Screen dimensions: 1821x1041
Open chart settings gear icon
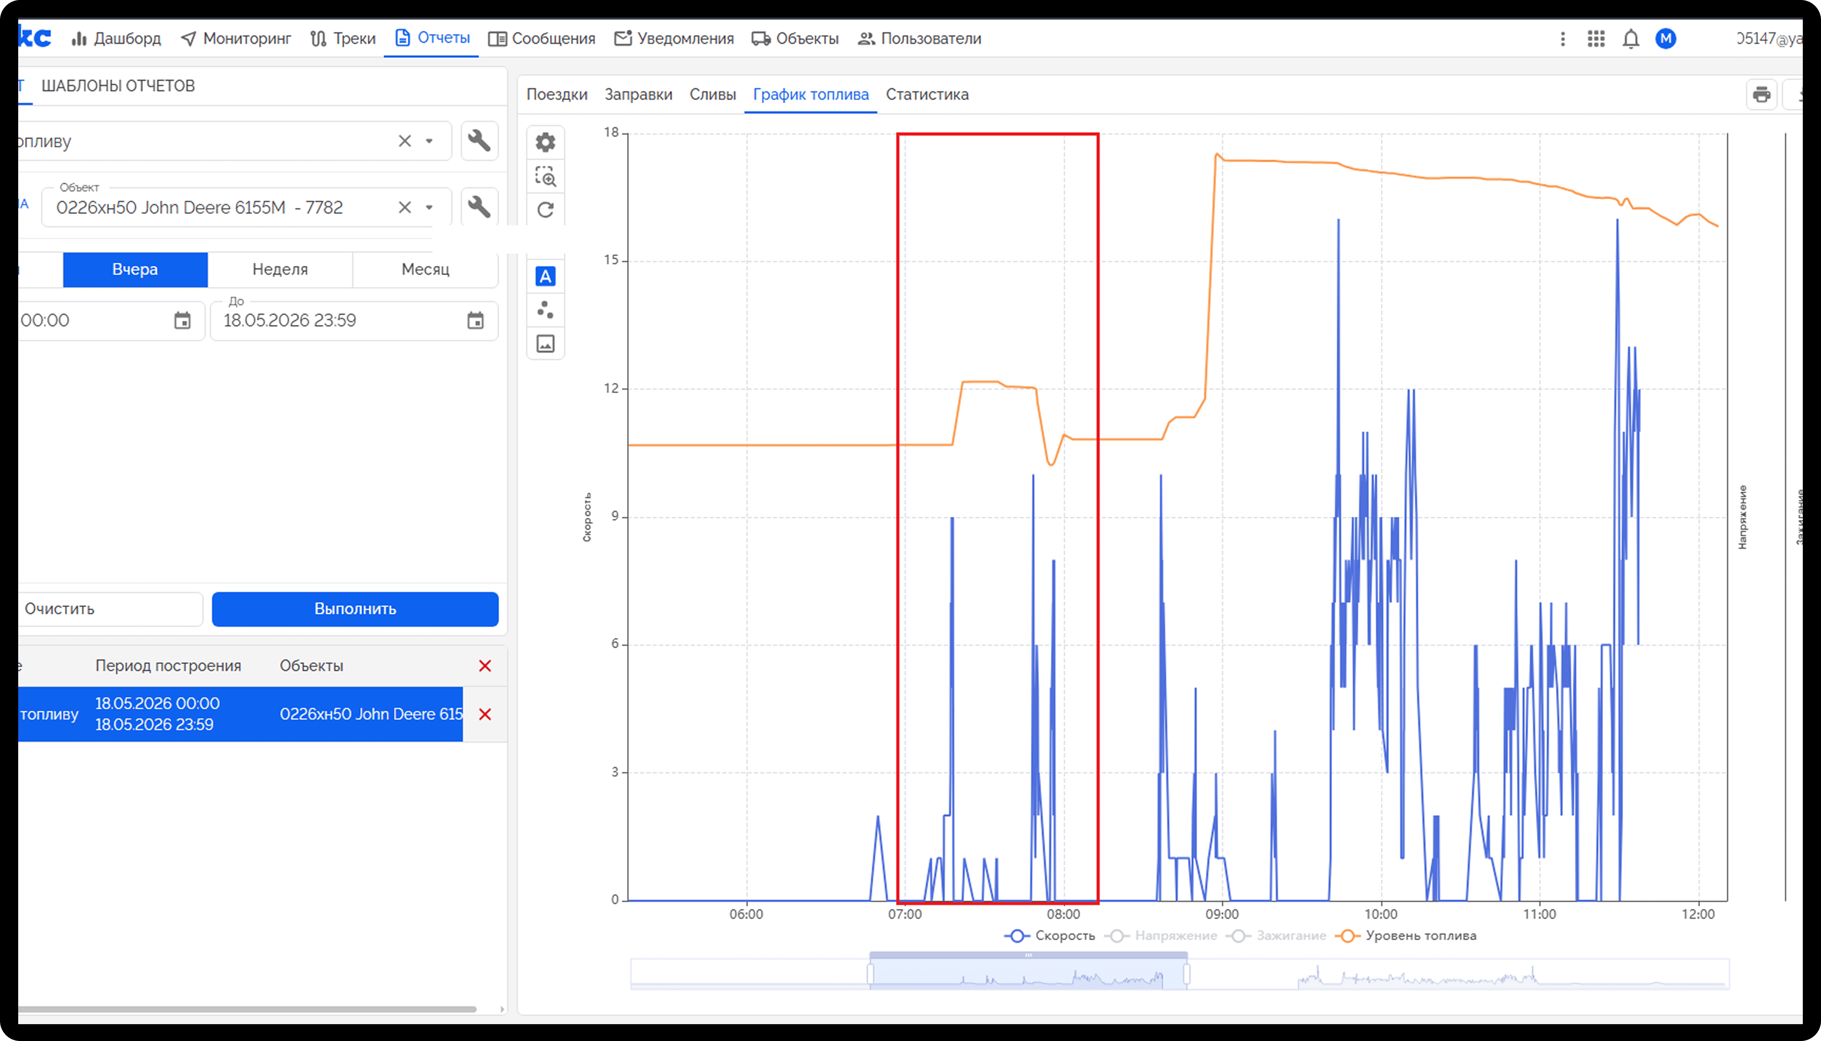(x=546, y=142)
